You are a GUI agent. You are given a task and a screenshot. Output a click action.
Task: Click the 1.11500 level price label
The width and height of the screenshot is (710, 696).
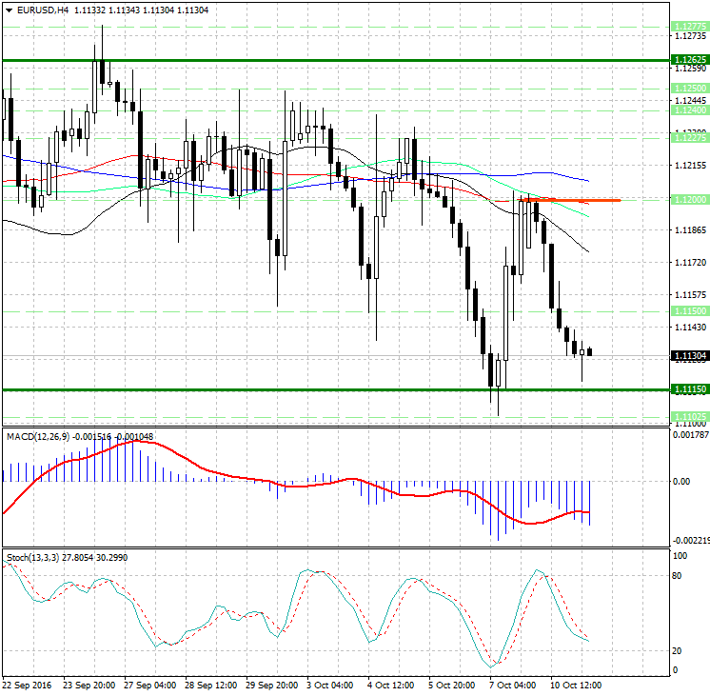click(x=689, y=311)
